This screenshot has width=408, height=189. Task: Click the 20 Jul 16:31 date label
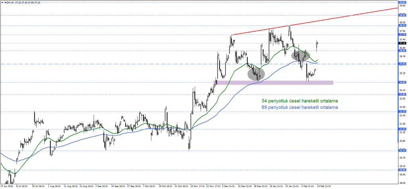point(38,186)
